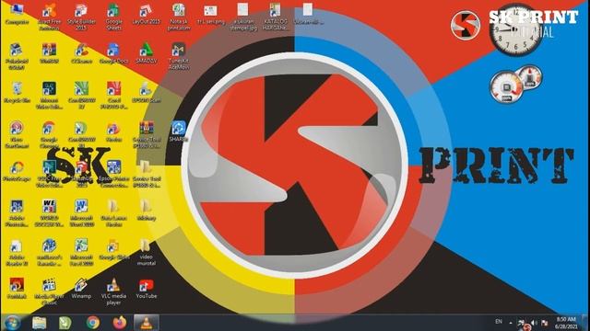Open the PhotoScape shortcut
The width and height of the screenshot is (590, 331).
[x=17, y=172]
